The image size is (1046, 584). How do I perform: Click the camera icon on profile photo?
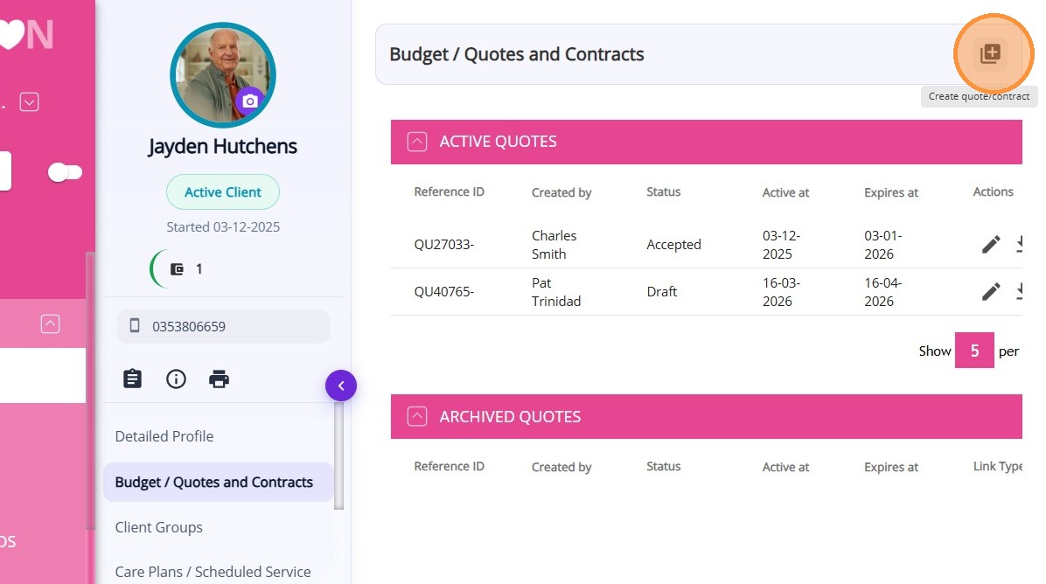249,101
